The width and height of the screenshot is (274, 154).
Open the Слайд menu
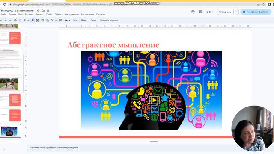tap(49, 14)
